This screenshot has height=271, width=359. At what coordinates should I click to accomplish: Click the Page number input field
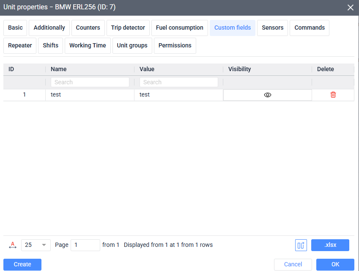[85, 245]
